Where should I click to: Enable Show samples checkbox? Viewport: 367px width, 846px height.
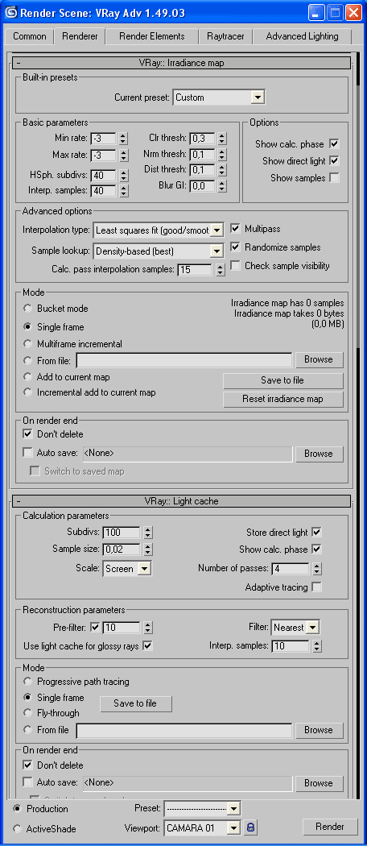click(334, 177)
